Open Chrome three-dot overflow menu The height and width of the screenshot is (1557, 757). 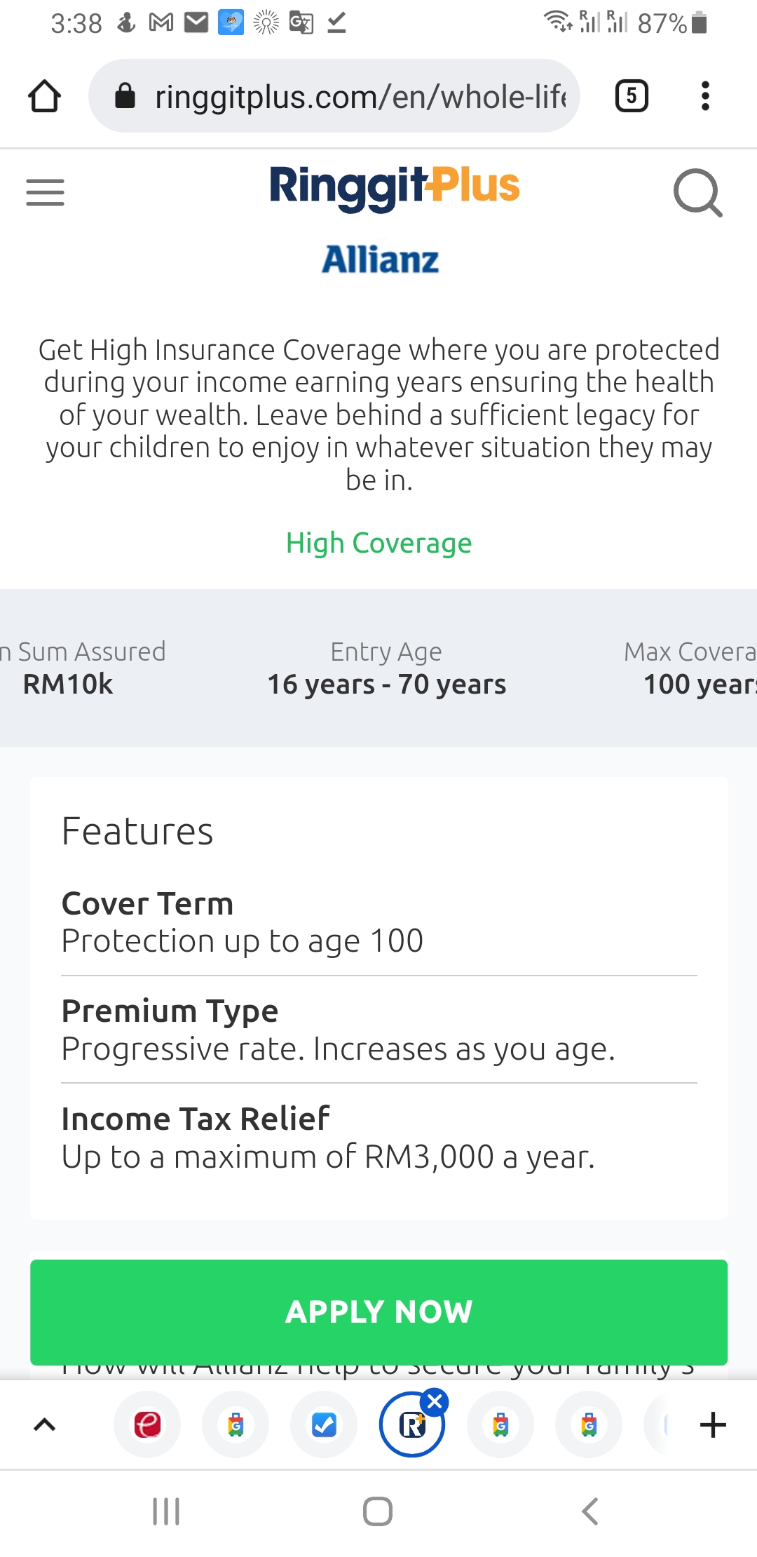point(705,96)
